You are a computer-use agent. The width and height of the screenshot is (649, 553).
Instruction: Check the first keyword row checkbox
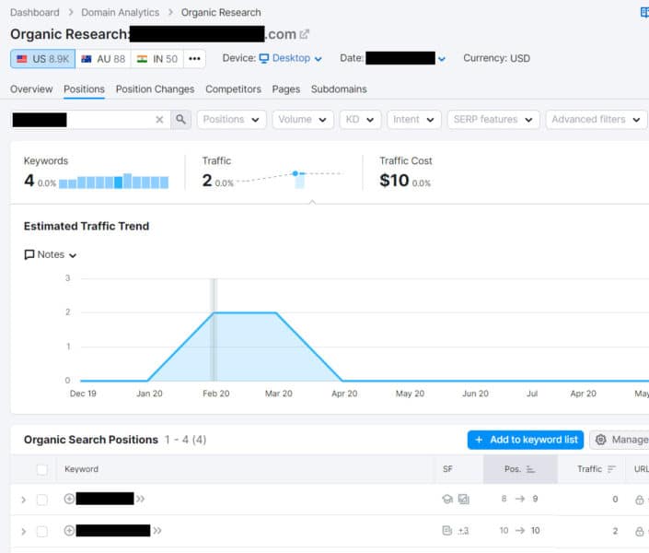pos(41,500)
